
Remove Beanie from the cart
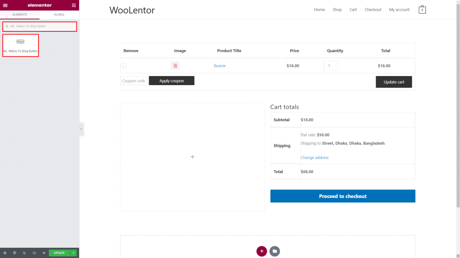[124, 66]
